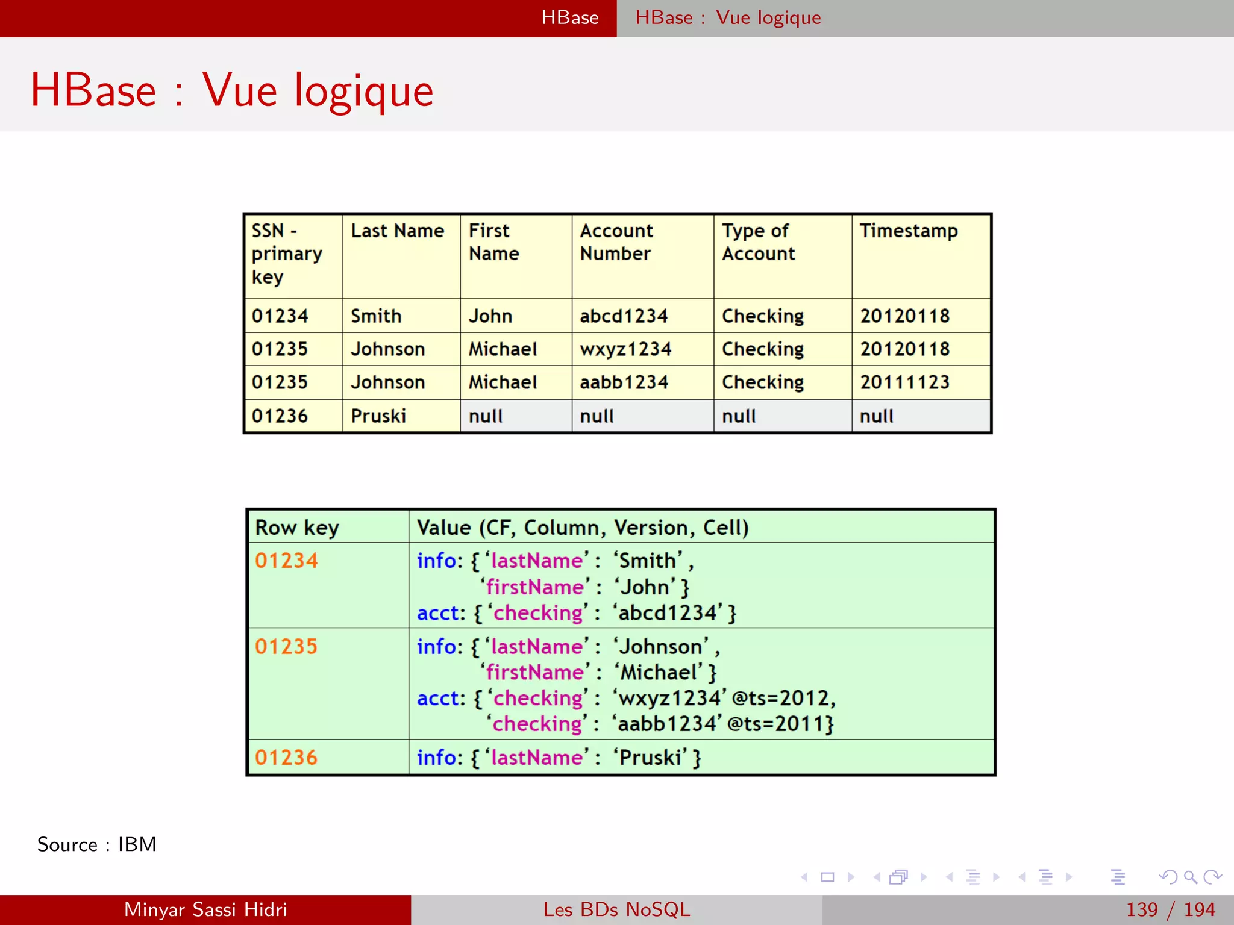Click the 'Pruski' last name cell
This screenshot has width=1234, height=925.
pyautogui.click(x=401, y=416)
